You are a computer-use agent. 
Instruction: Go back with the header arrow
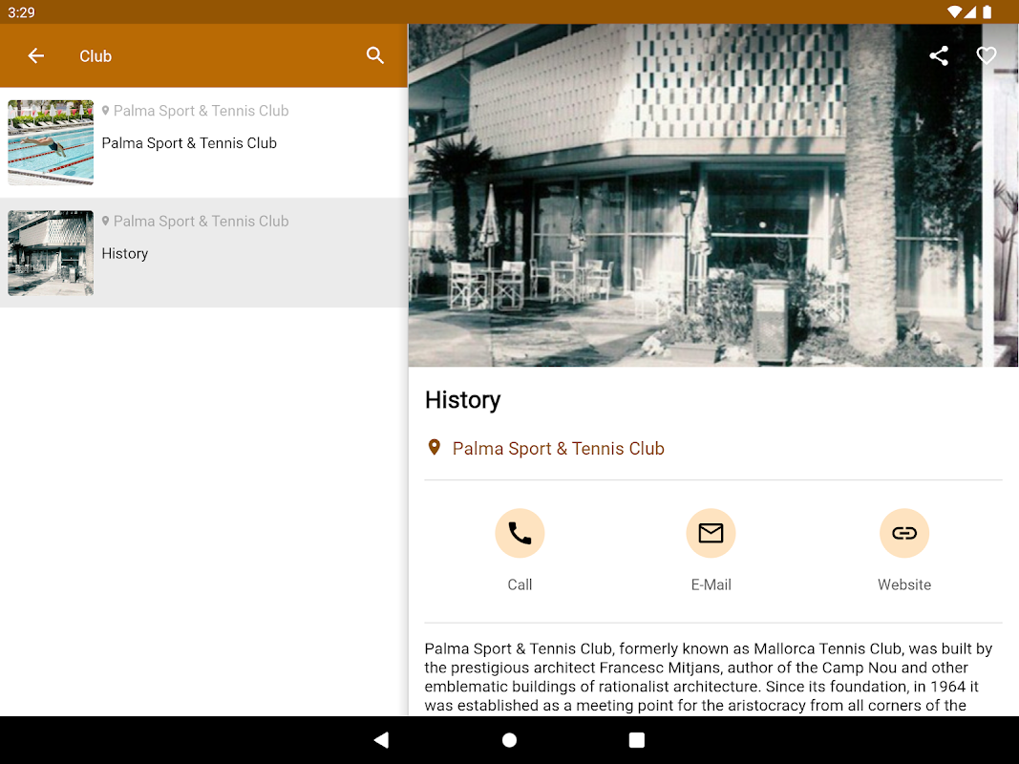tap(35, 56)
